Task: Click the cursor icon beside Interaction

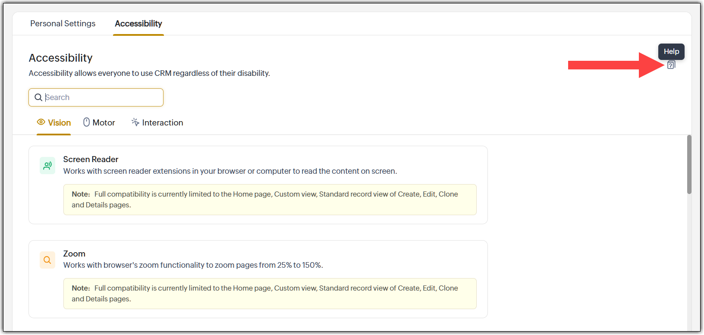Action: pos(135,122)
